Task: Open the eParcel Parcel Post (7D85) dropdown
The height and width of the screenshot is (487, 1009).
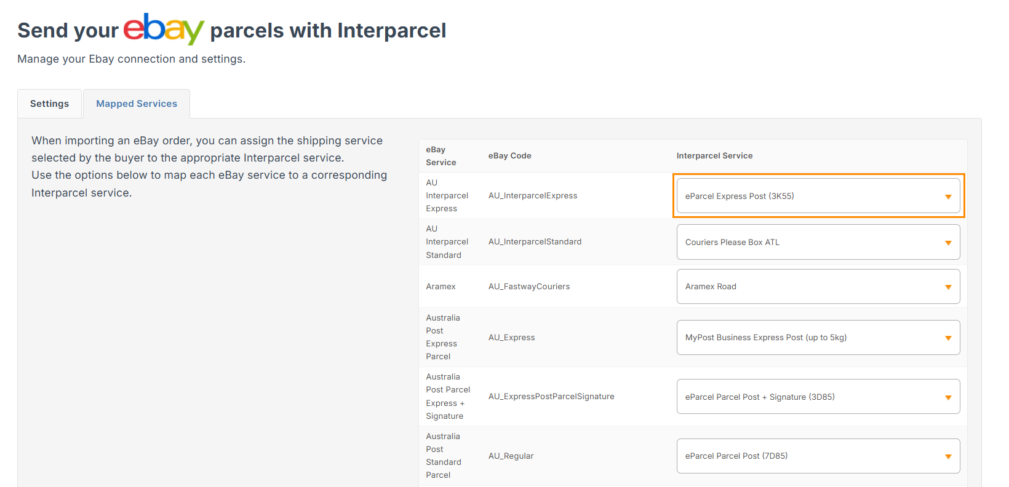Action: pos(818,456)
